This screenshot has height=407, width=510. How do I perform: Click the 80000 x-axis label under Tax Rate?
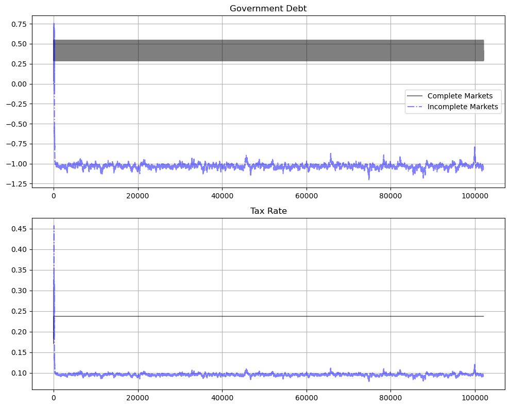(x=390, y=398)
